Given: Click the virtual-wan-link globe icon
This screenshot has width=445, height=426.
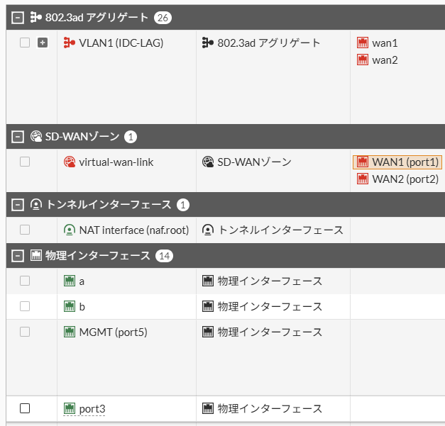Looking at the screenshot, I should [70, 162].
